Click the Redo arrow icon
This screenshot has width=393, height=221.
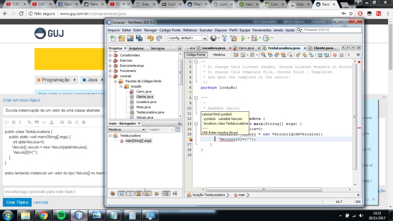click(x=159, y=38)
